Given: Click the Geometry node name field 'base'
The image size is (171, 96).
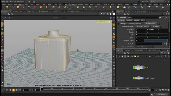Looking at the screenshot, I should pyautogui.click(x=143, y=17).
